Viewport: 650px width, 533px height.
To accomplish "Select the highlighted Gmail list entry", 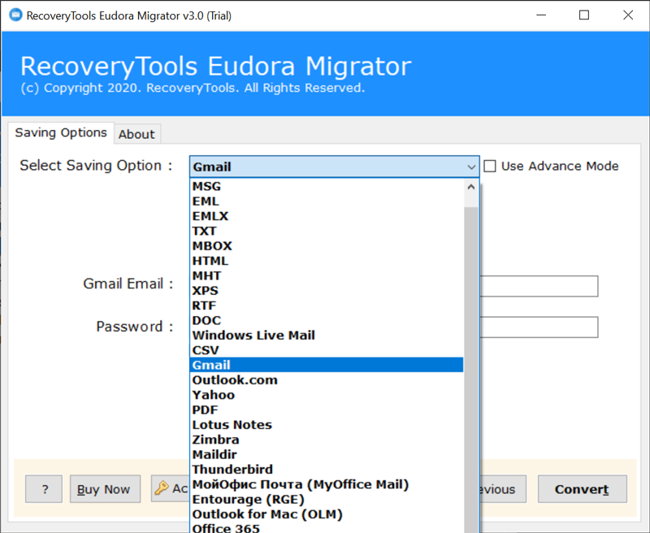I will pos(327,365).
